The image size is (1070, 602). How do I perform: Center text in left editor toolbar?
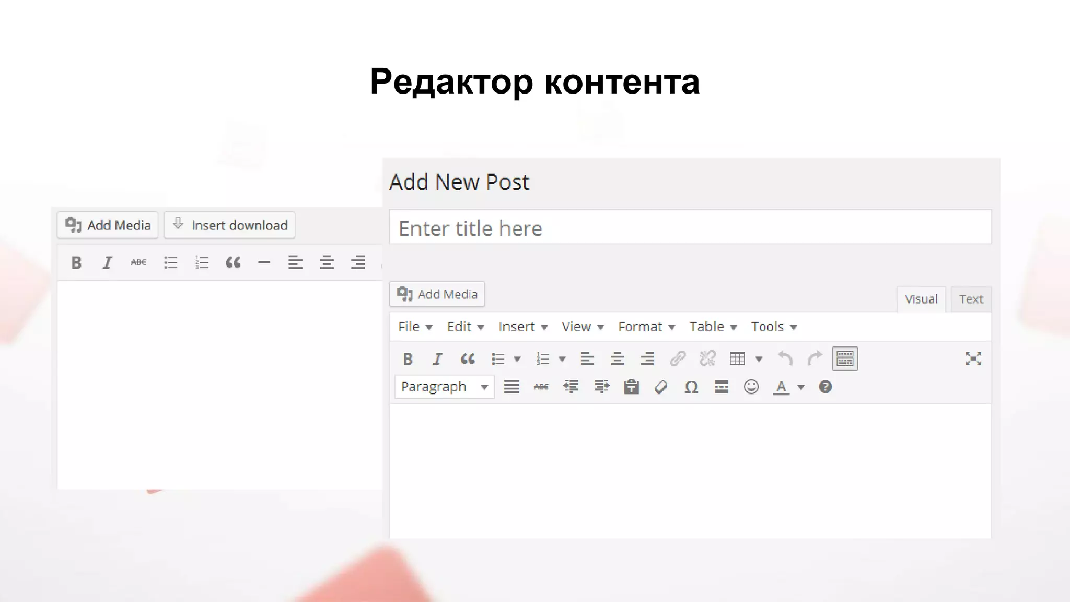coord(327,262)
